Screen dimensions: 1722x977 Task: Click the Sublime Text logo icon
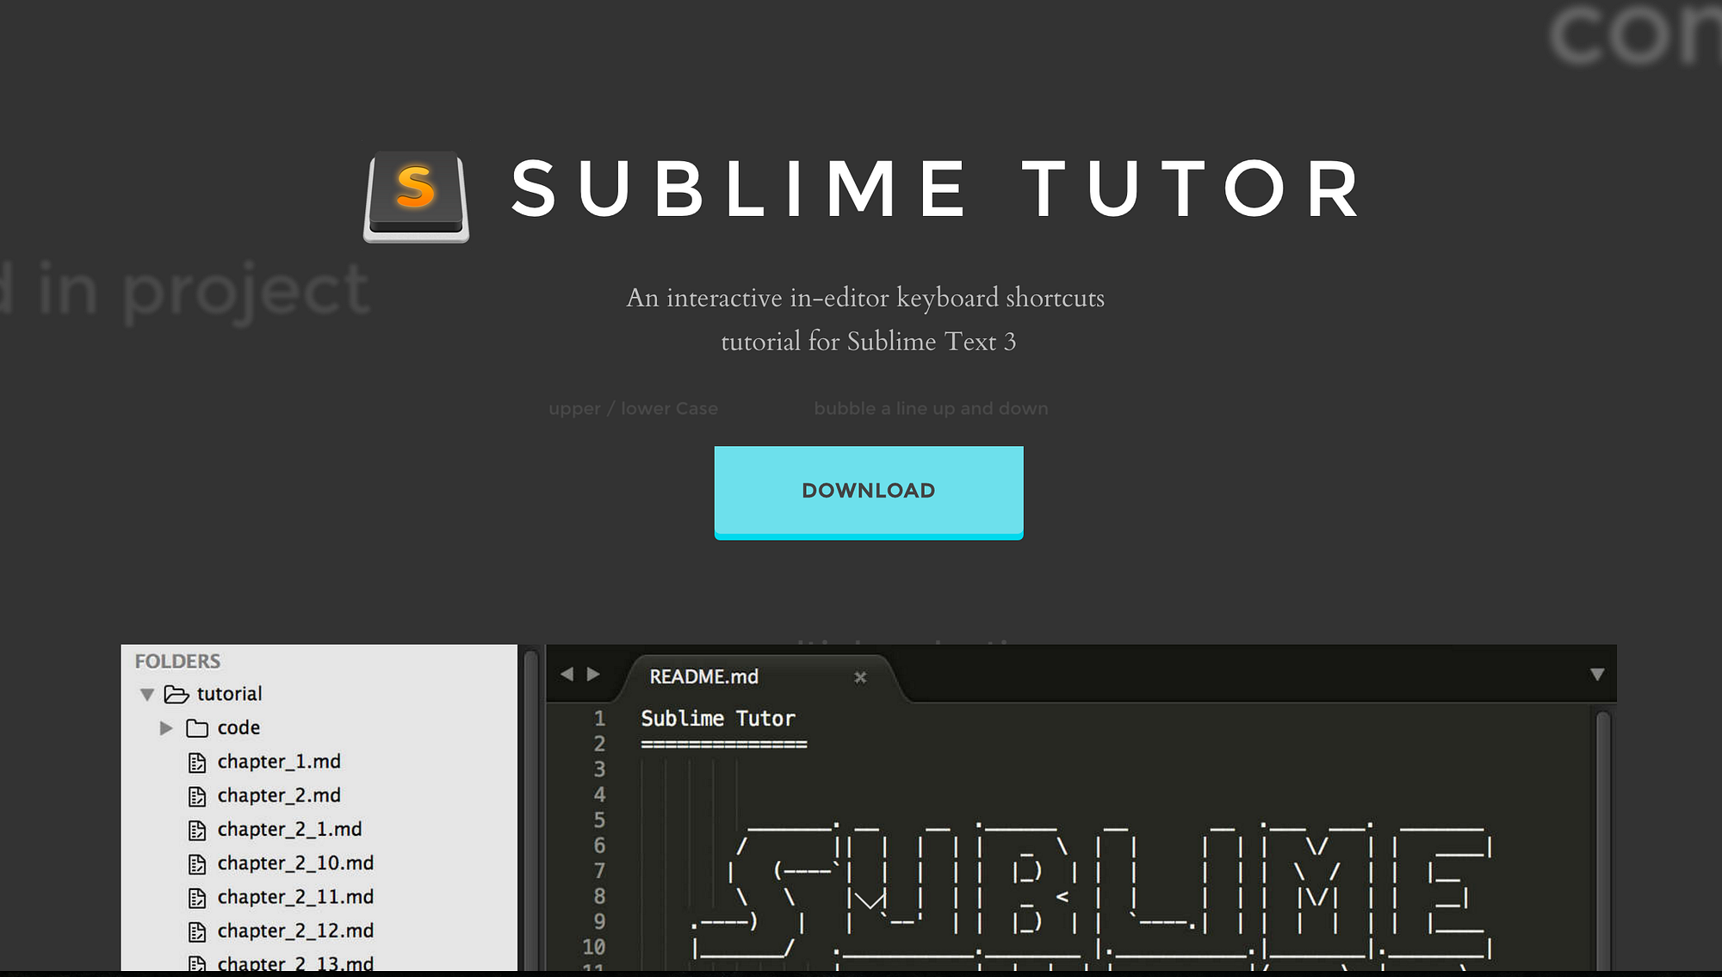coord(416,196)
